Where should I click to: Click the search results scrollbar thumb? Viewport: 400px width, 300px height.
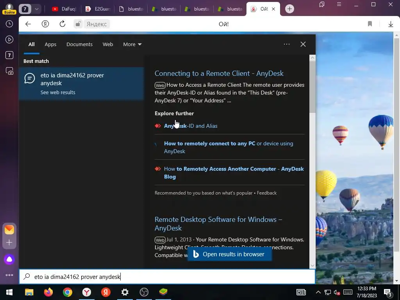312,87
